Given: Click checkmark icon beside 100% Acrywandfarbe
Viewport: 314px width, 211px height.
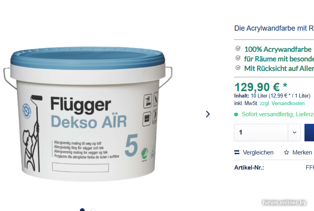Looking at the screenshot, I should [238, 49].
